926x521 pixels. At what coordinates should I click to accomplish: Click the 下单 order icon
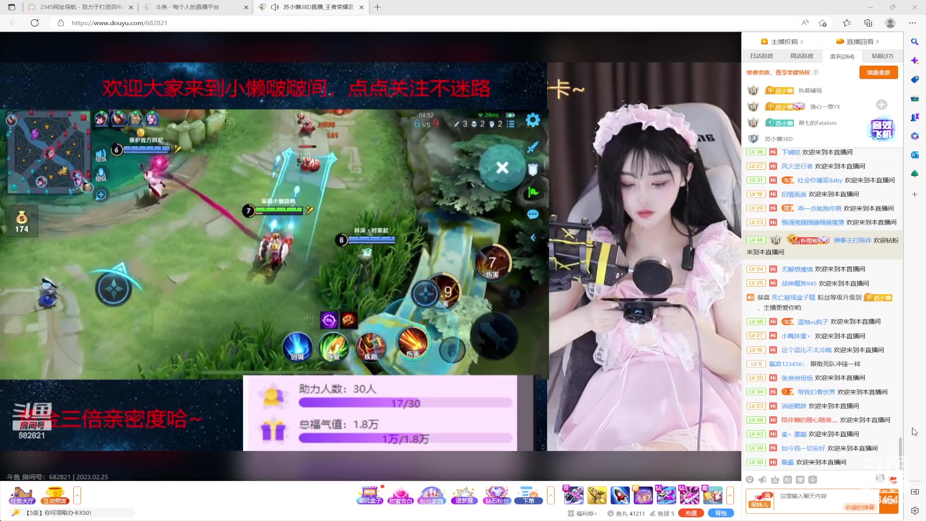529,495
